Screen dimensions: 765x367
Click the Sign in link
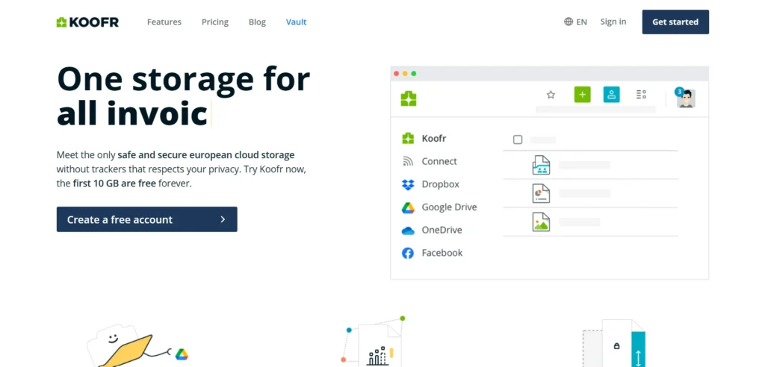coord(613,22)
